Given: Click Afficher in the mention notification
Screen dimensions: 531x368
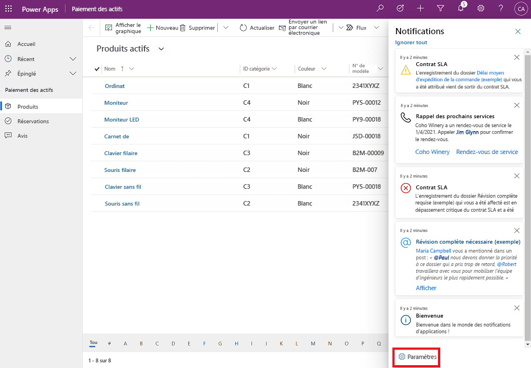Looking at the screenshot, I should (x=426, y=288).
